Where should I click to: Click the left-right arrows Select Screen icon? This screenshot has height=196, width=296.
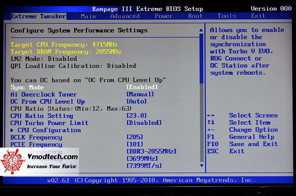210,115
